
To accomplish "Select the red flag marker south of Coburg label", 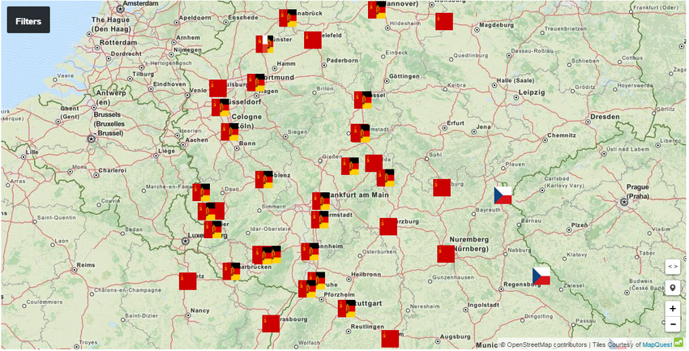I will click(442, 187).
